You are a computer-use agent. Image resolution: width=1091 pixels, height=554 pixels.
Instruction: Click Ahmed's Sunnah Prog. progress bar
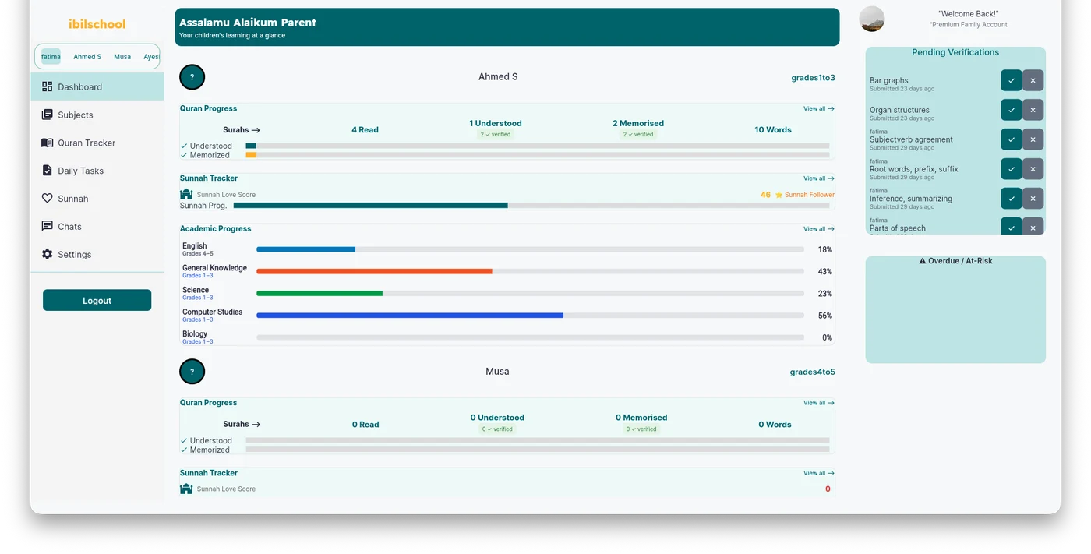click(531, 206)
